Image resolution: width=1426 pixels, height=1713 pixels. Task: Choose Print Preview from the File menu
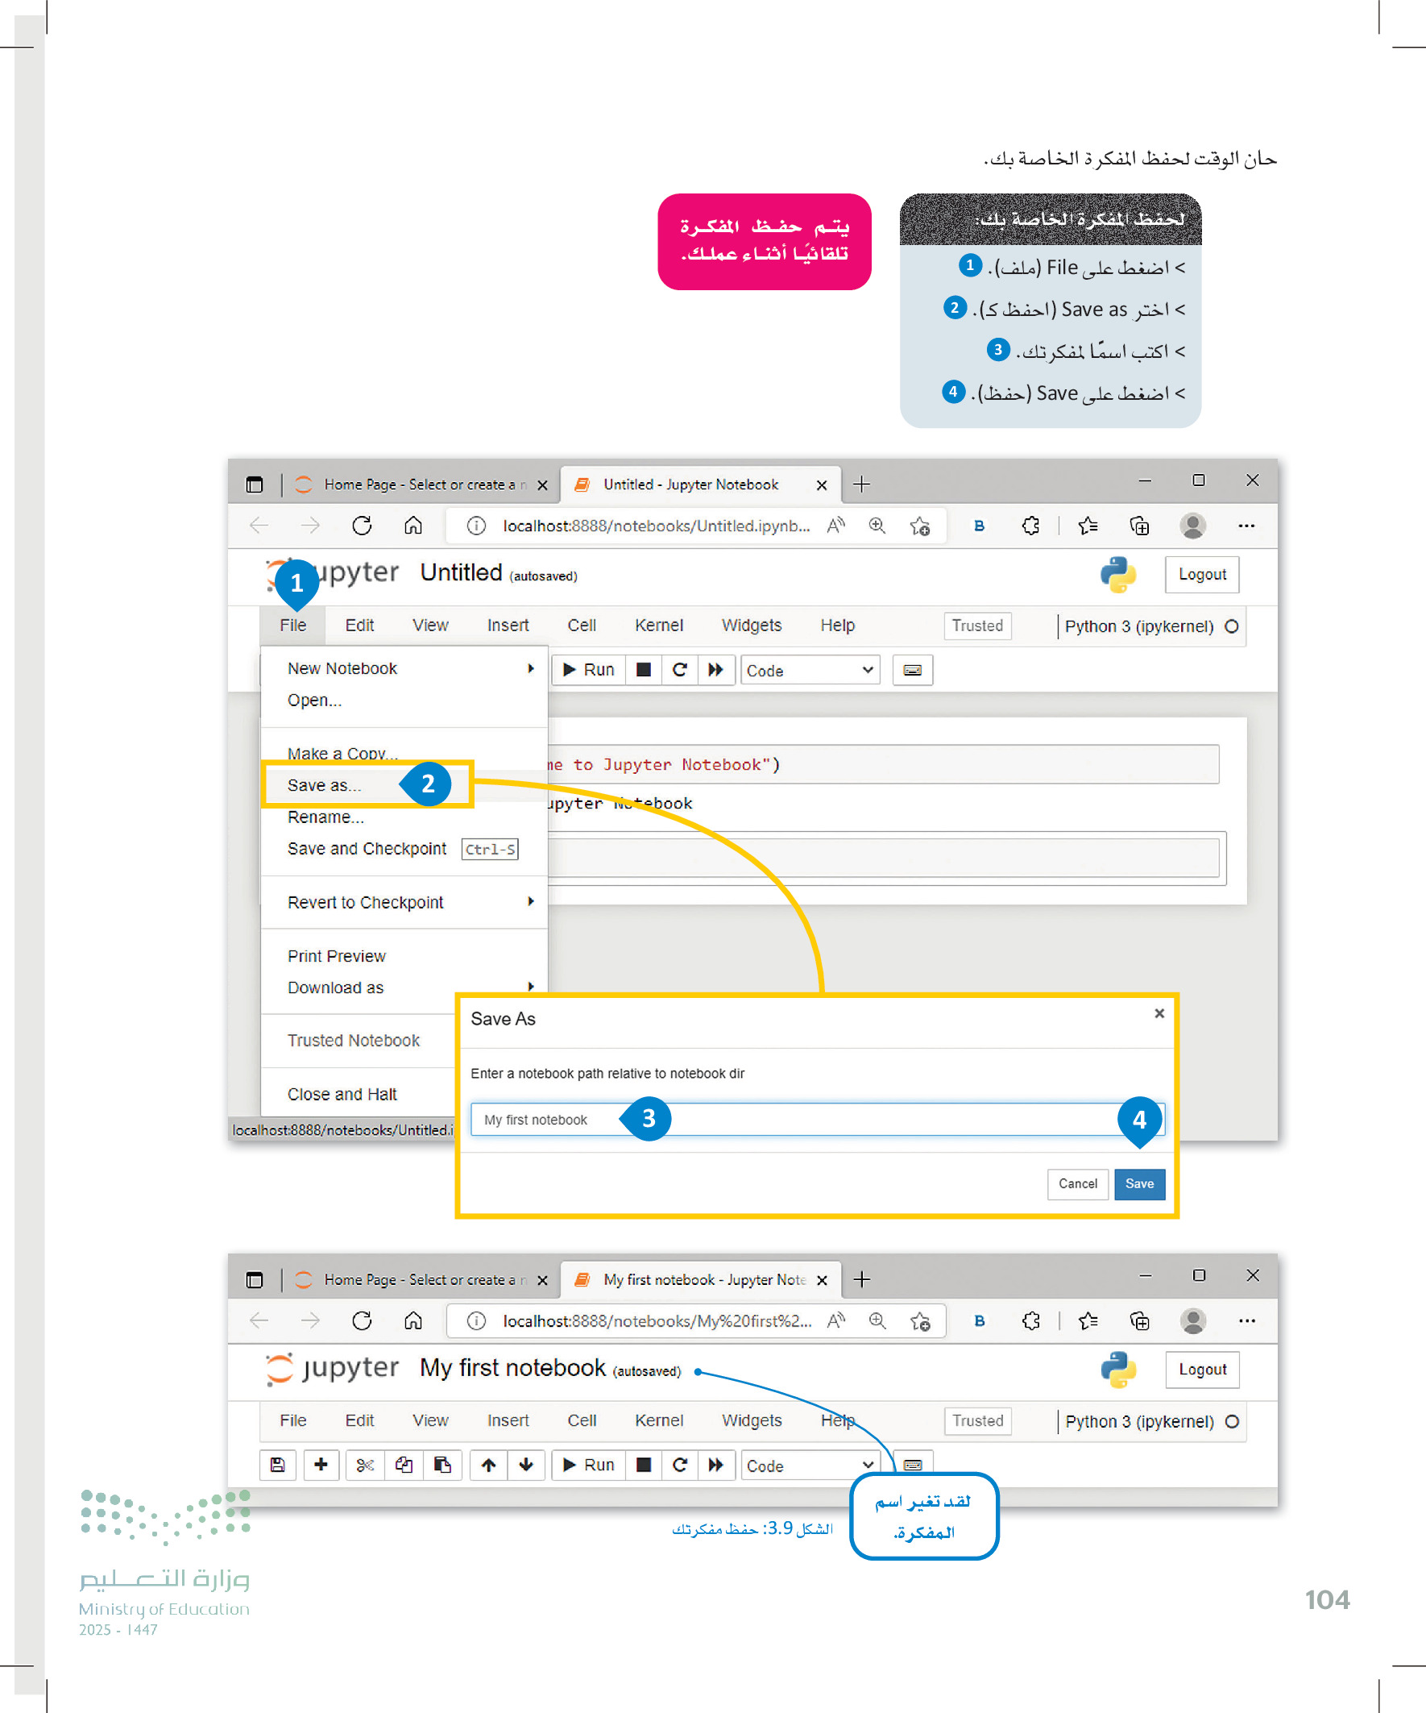(x=337, y=956)
